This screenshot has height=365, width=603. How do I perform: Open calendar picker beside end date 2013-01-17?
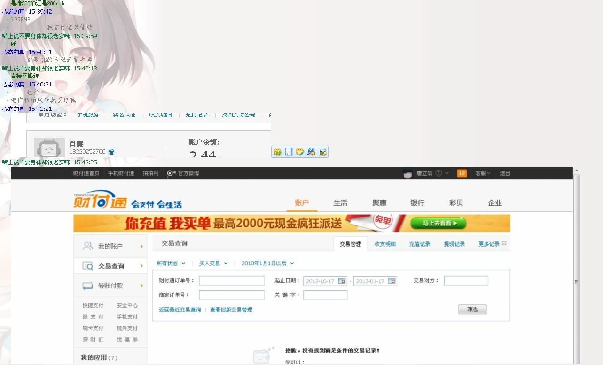[392, 281]
